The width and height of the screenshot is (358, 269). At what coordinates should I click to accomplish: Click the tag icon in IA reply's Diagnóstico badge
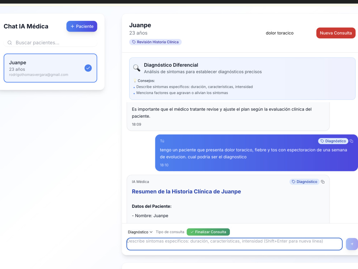coord(294,181)
